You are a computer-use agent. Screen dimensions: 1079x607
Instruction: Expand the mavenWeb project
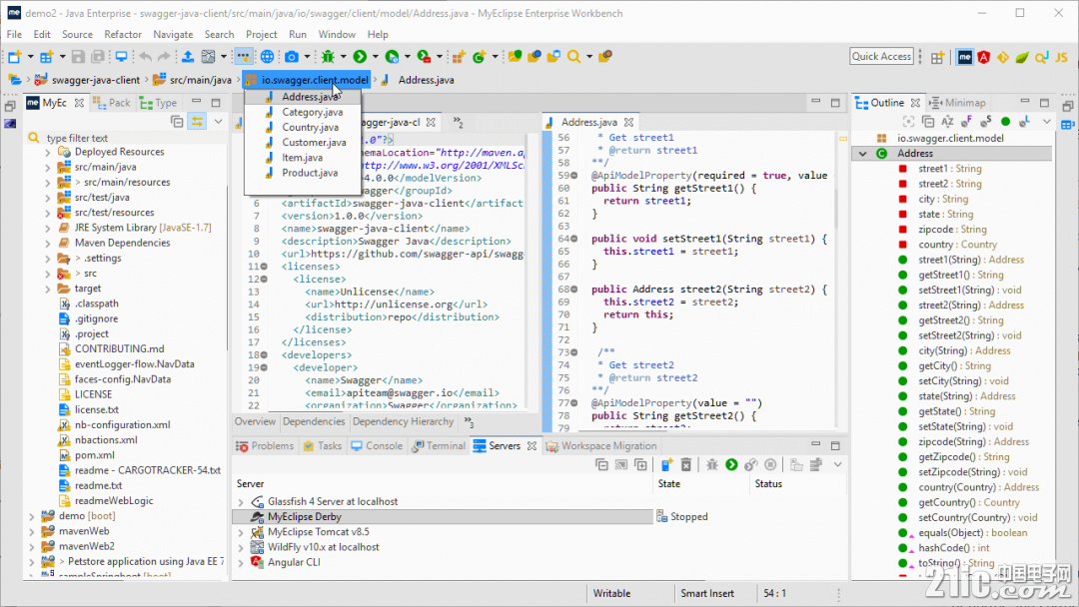32,531
